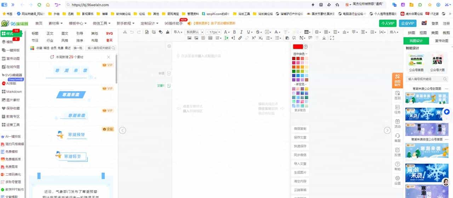Open the 定制设计 dropdown menu
Image resolution: width=453 pixels, height=198 pixels.
[x=150, y=23]
